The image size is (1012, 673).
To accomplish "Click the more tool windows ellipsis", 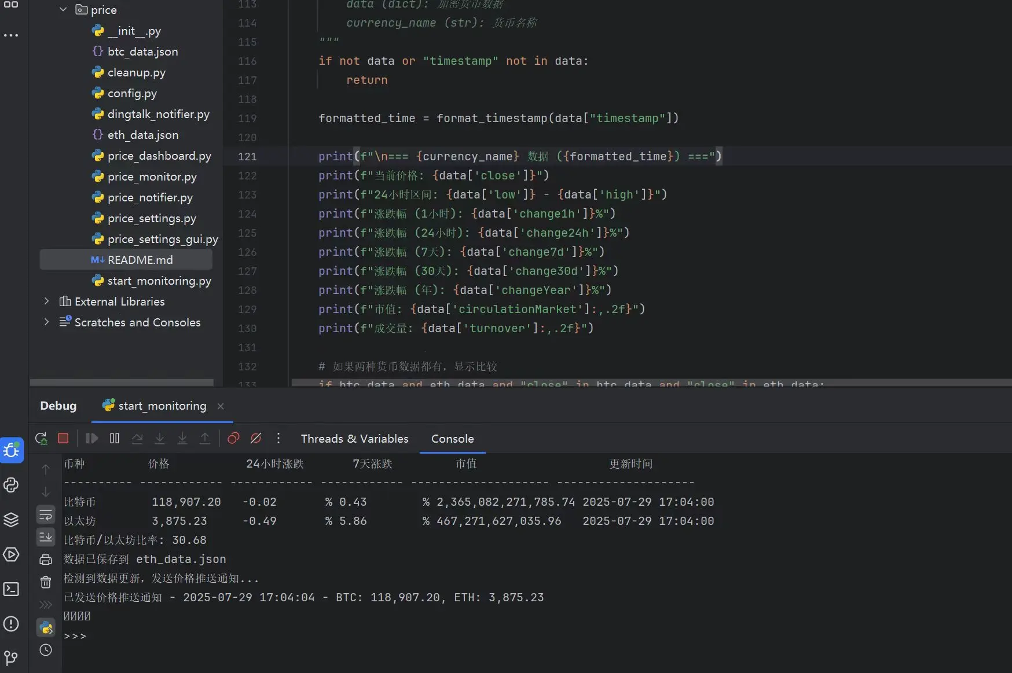I will point(11,35).
